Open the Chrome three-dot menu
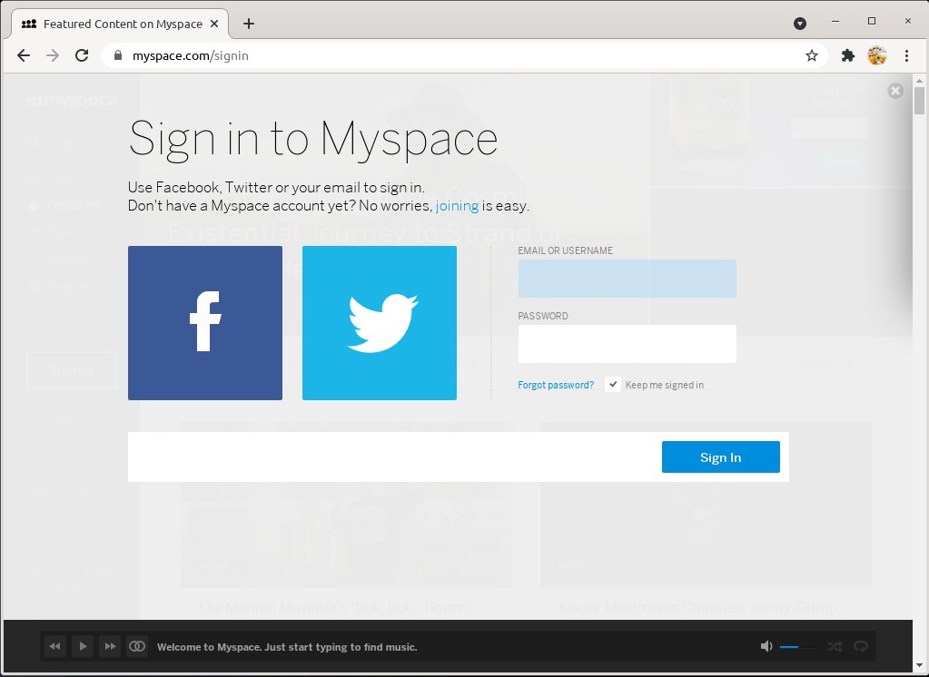This screenshot has height=677, width=929. click(x=906, y=55)
